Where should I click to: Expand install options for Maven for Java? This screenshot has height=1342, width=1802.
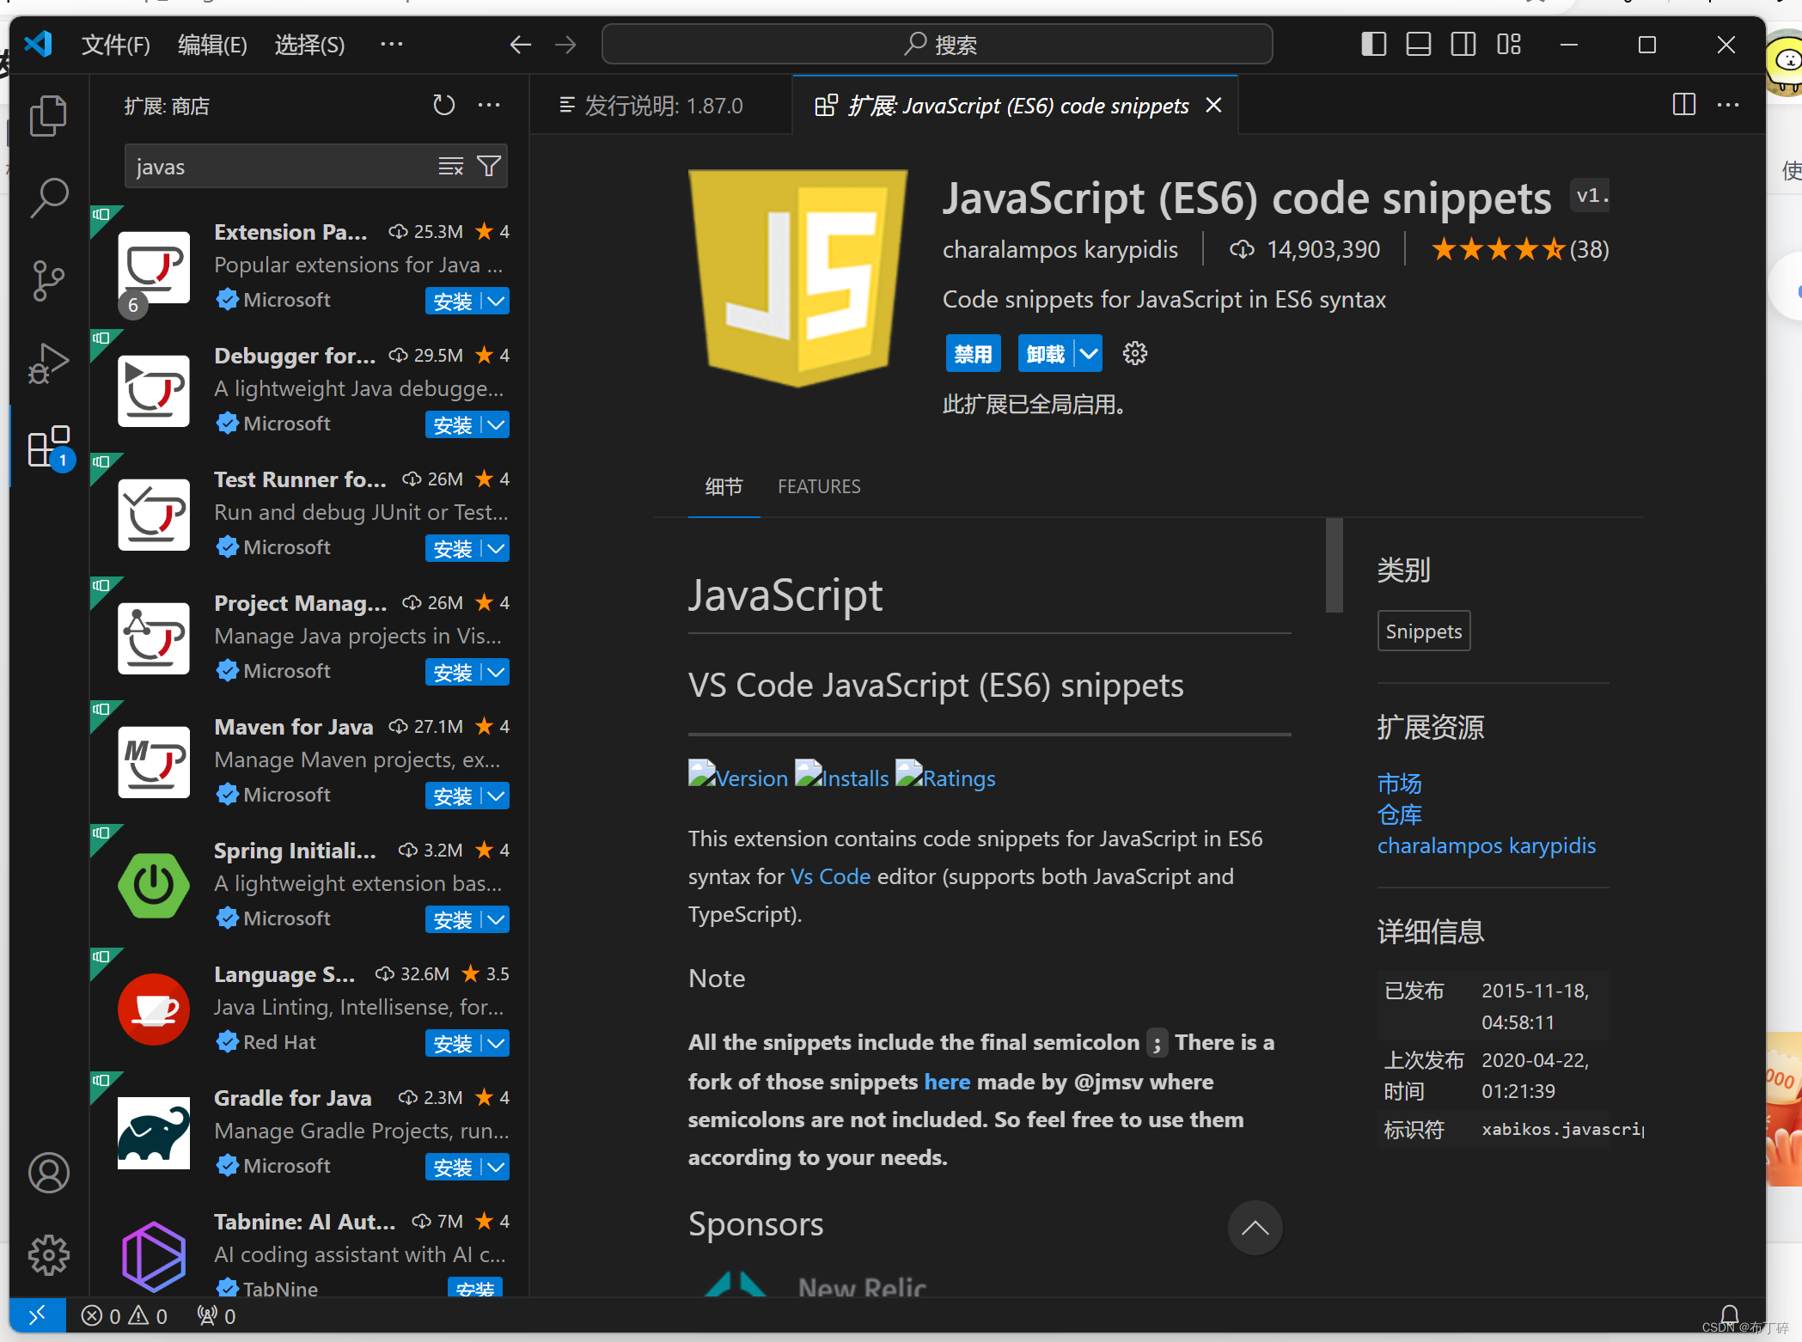[x=495, y=796]
